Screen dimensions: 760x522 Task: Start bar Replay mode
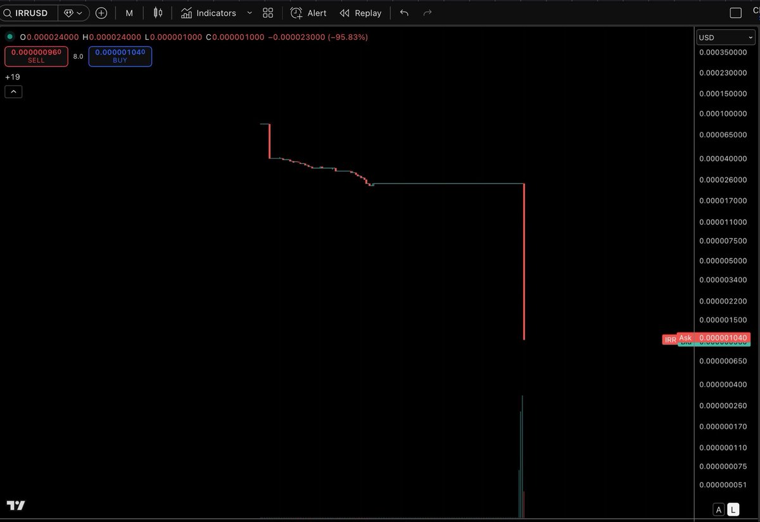(x=360, y=13)
